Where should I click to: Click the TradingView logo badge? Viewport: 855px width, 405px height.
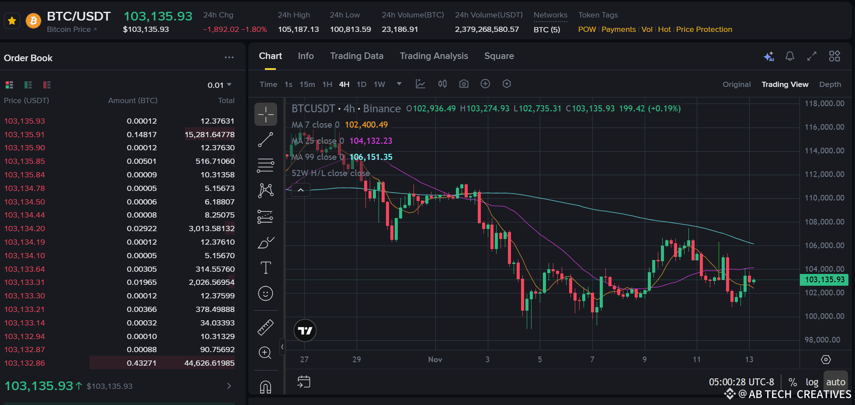click(305, 330)
